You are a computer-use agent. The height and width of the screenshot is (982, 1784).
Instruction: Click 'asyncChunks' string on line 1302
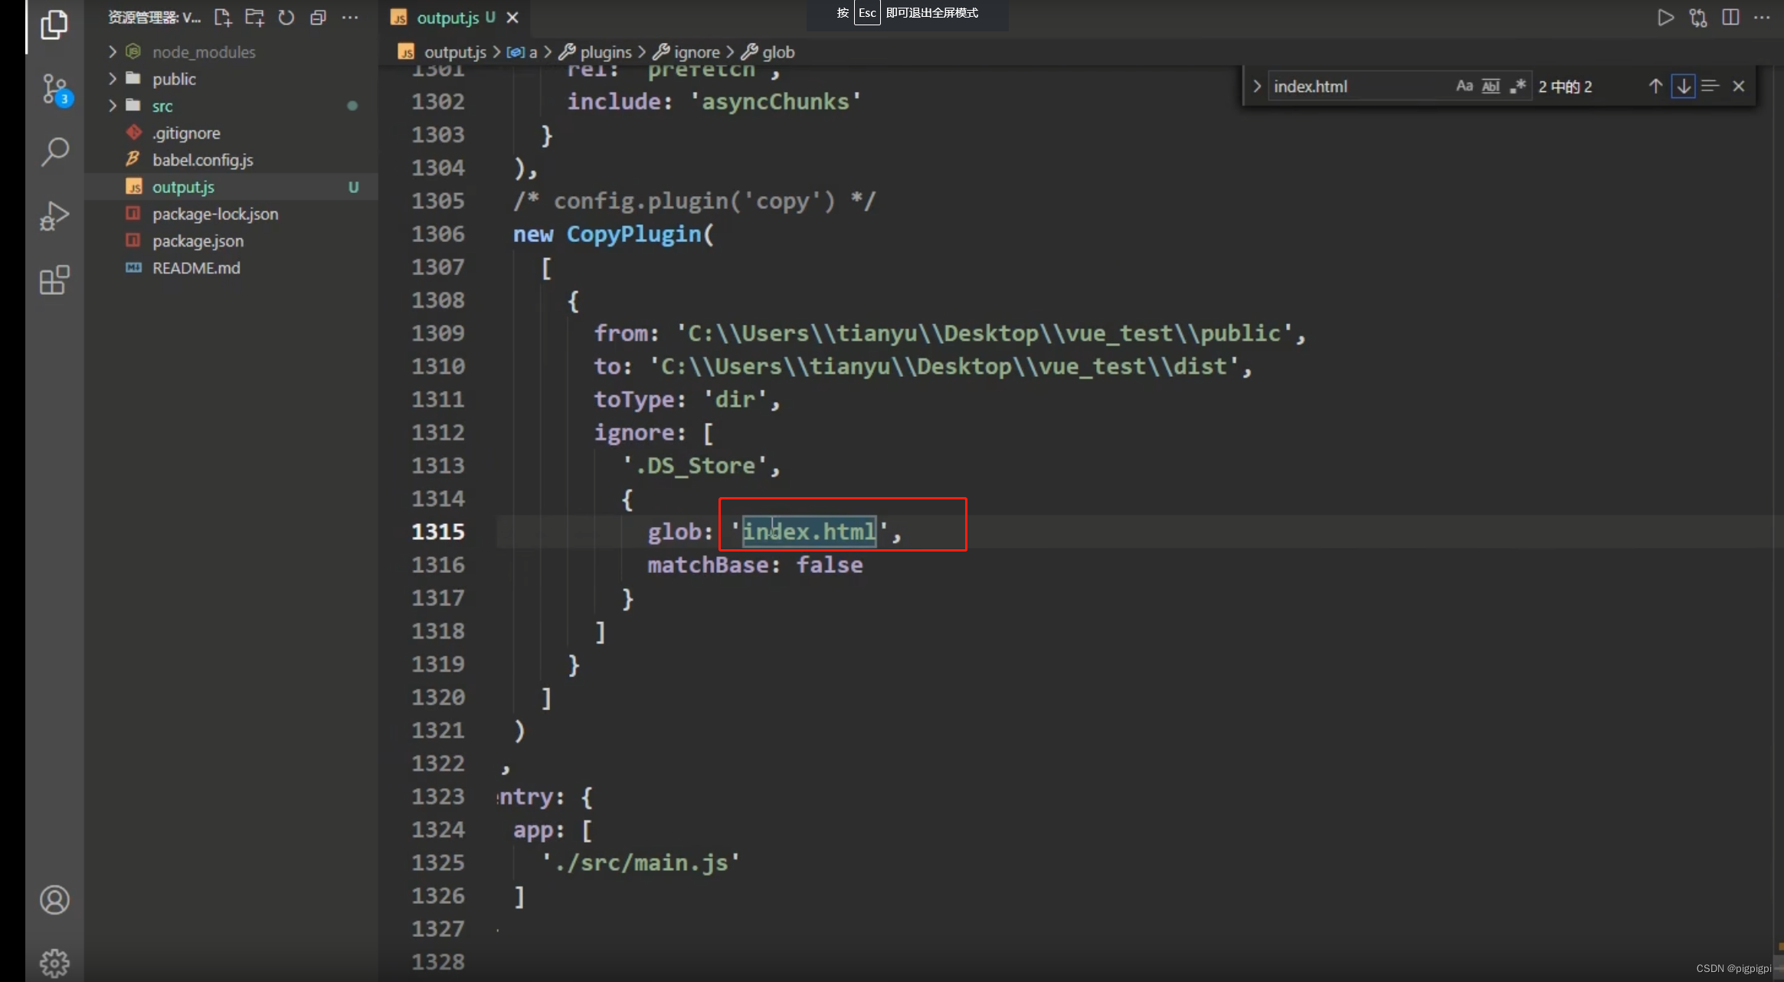pyautogui.click(x=775, y=102)
